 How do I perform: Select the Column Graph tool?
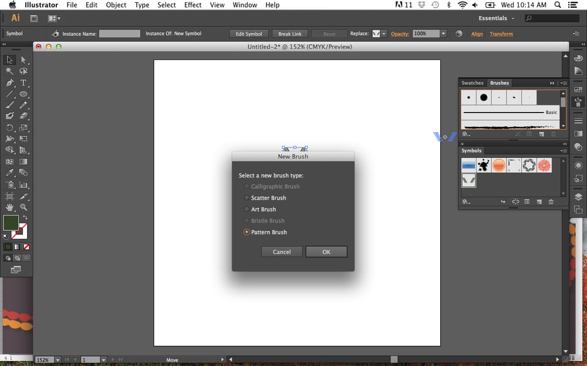tap(23, 184)
